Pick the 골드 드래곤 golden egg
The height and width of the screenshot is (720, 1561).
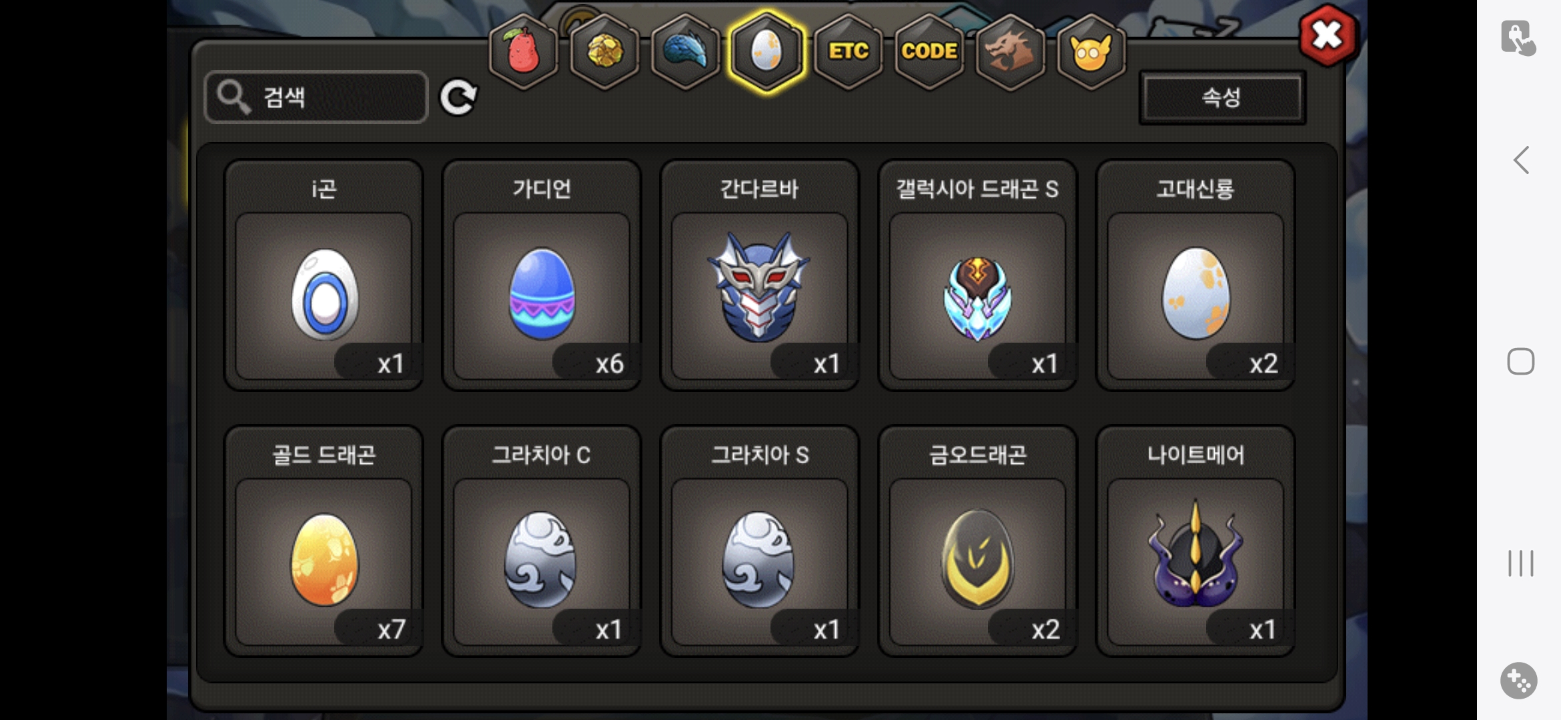324,541
